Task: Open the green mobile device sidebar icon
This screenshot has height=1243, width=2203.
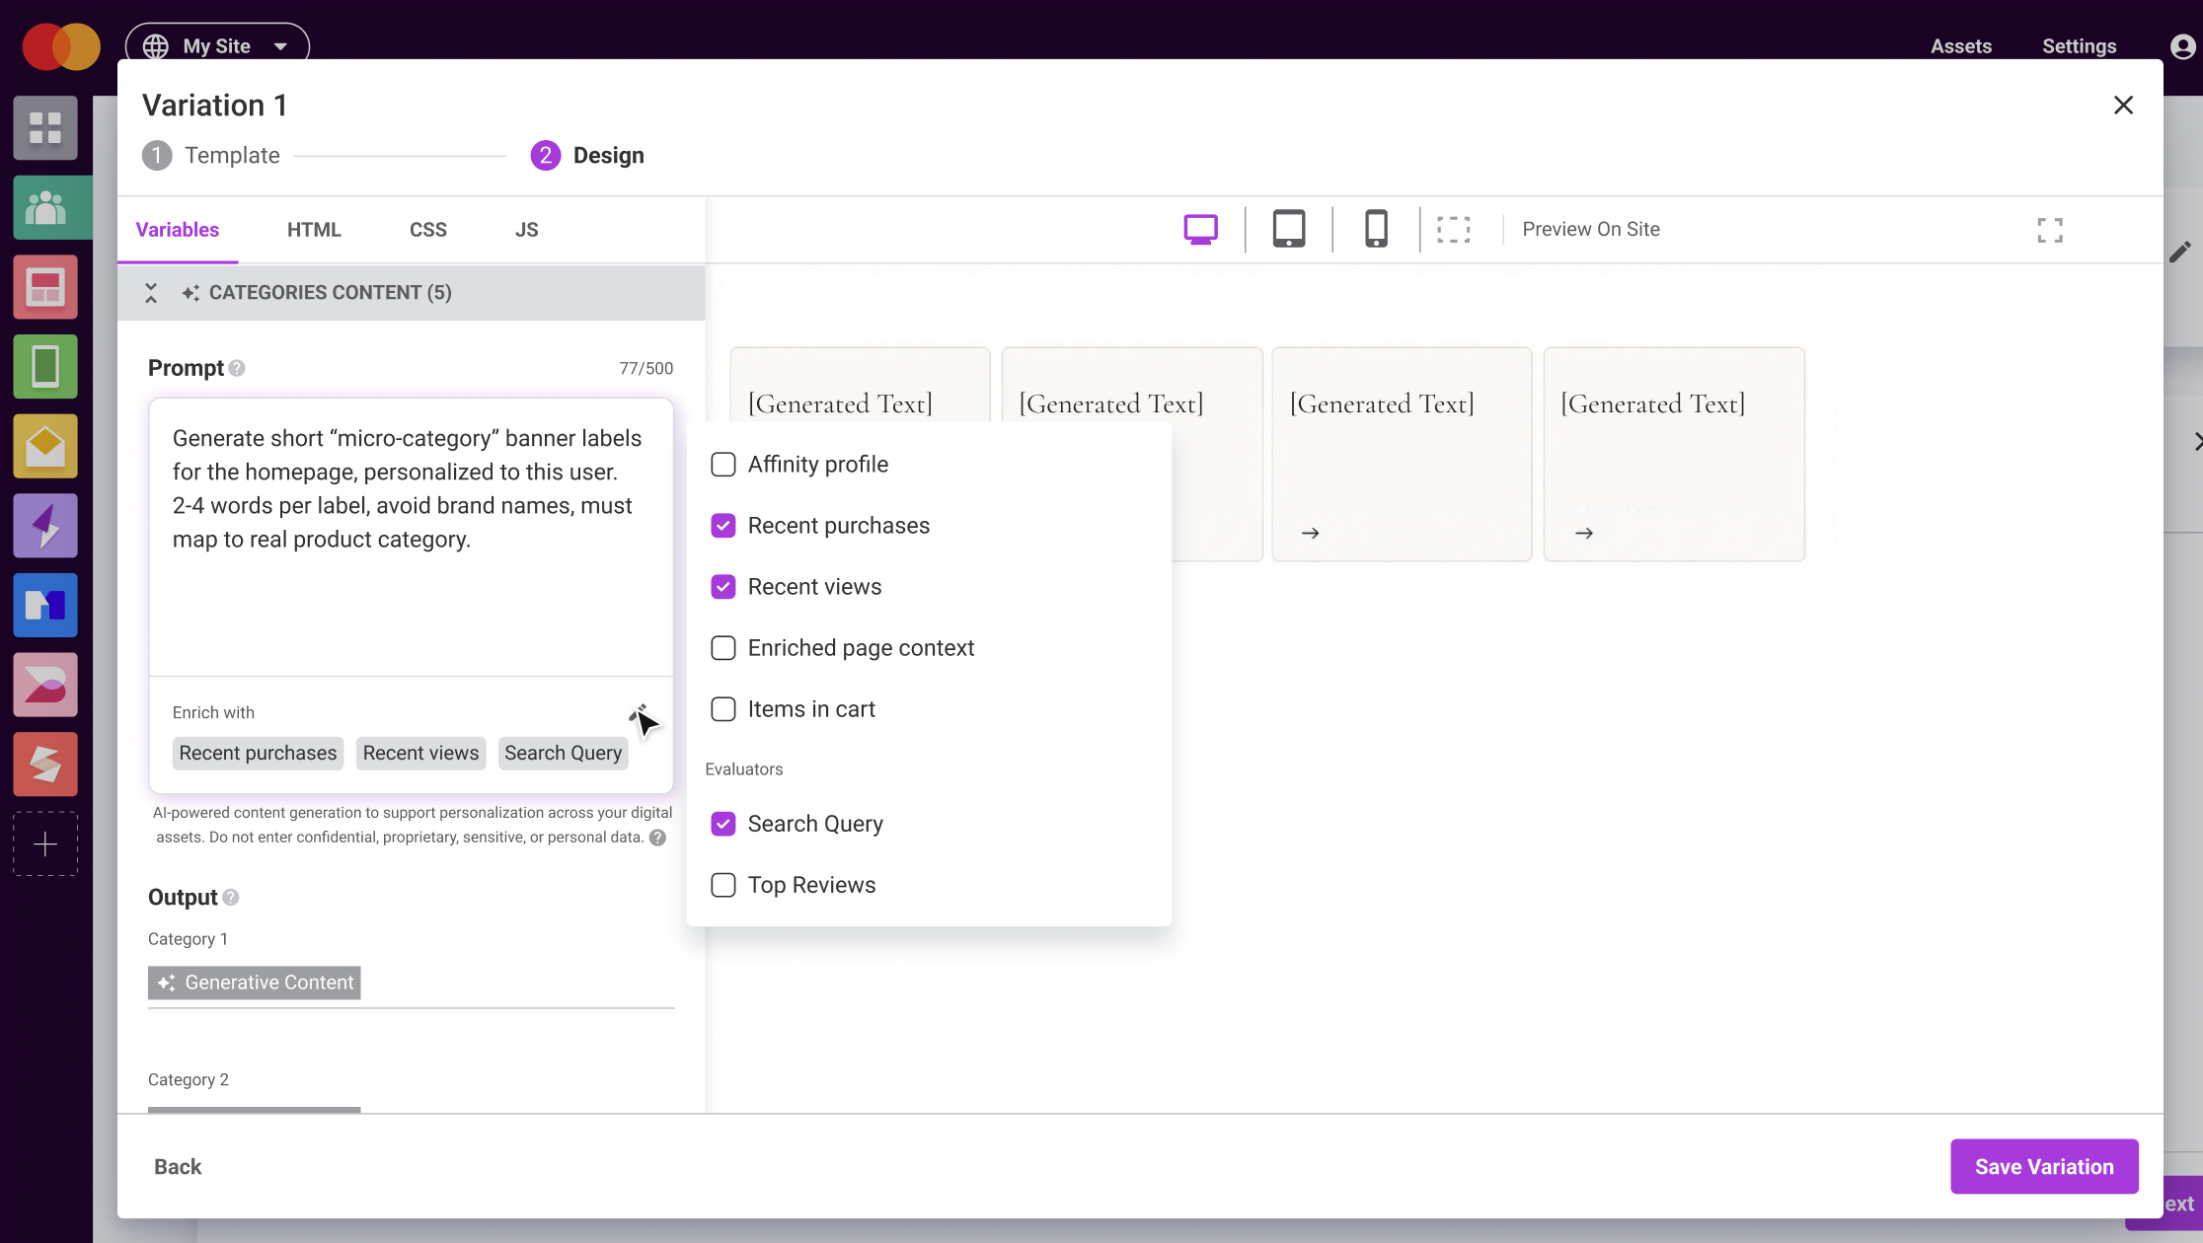Action: click(x=45, y=367)
